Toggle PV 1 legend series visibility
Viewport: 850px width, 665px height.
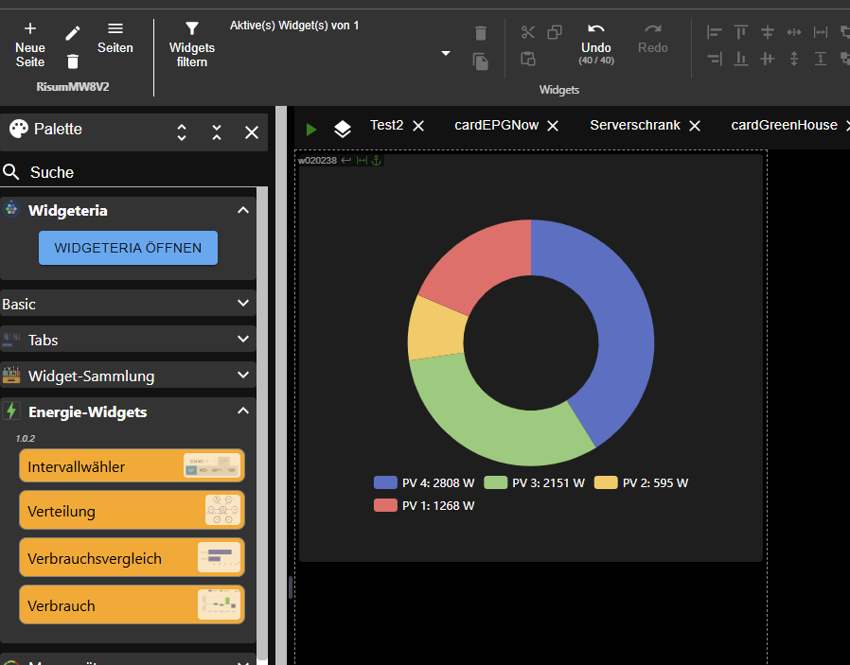(x=425, y=505)
